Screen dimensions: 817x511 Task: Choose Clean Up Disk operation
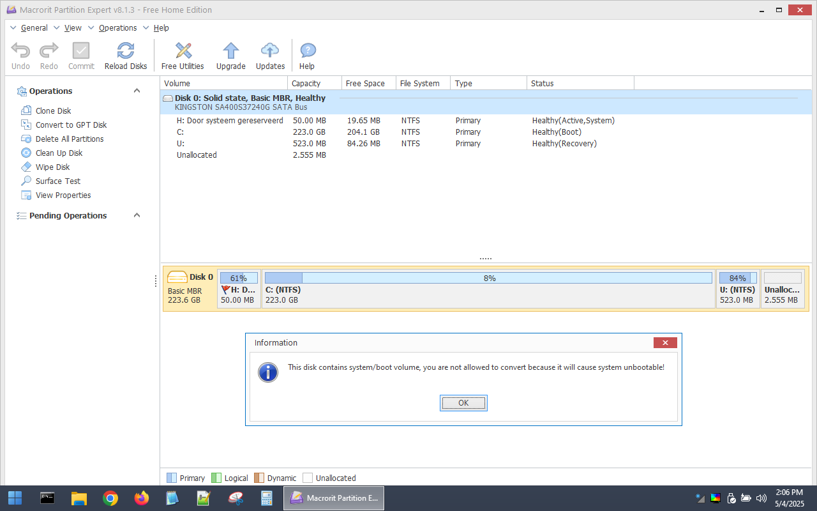pyautogui.click(x=59, y=153)
